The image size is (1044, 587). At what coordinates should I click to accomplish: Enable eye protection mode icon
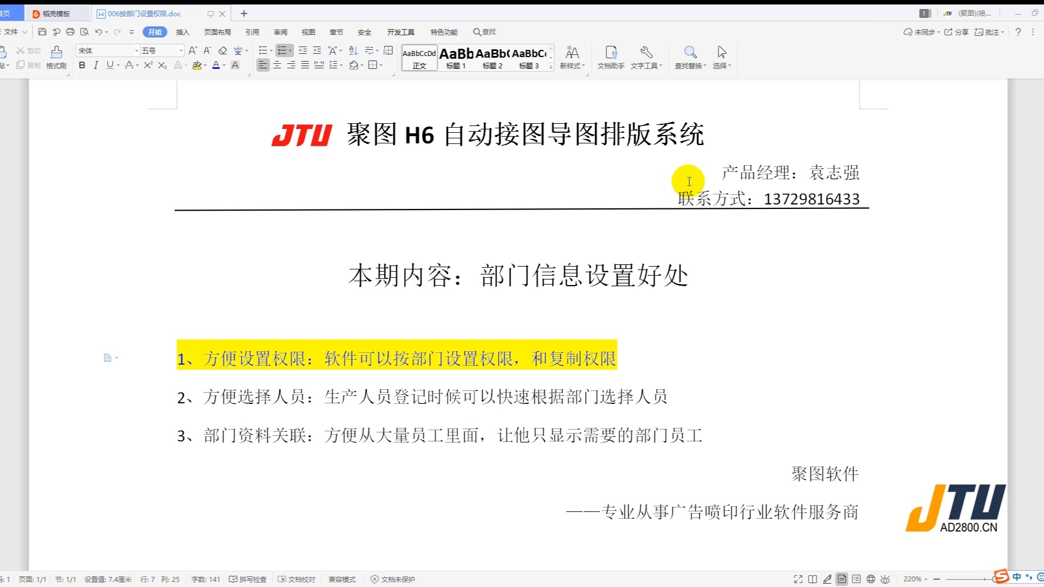coord(885,579)
